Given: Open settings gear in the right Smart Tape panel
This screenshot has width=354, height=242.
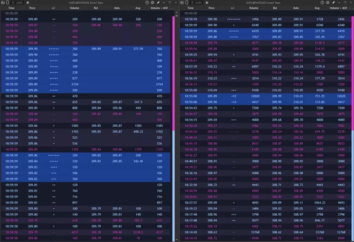Looking at the screenshot, I should [x=328, y=2].
